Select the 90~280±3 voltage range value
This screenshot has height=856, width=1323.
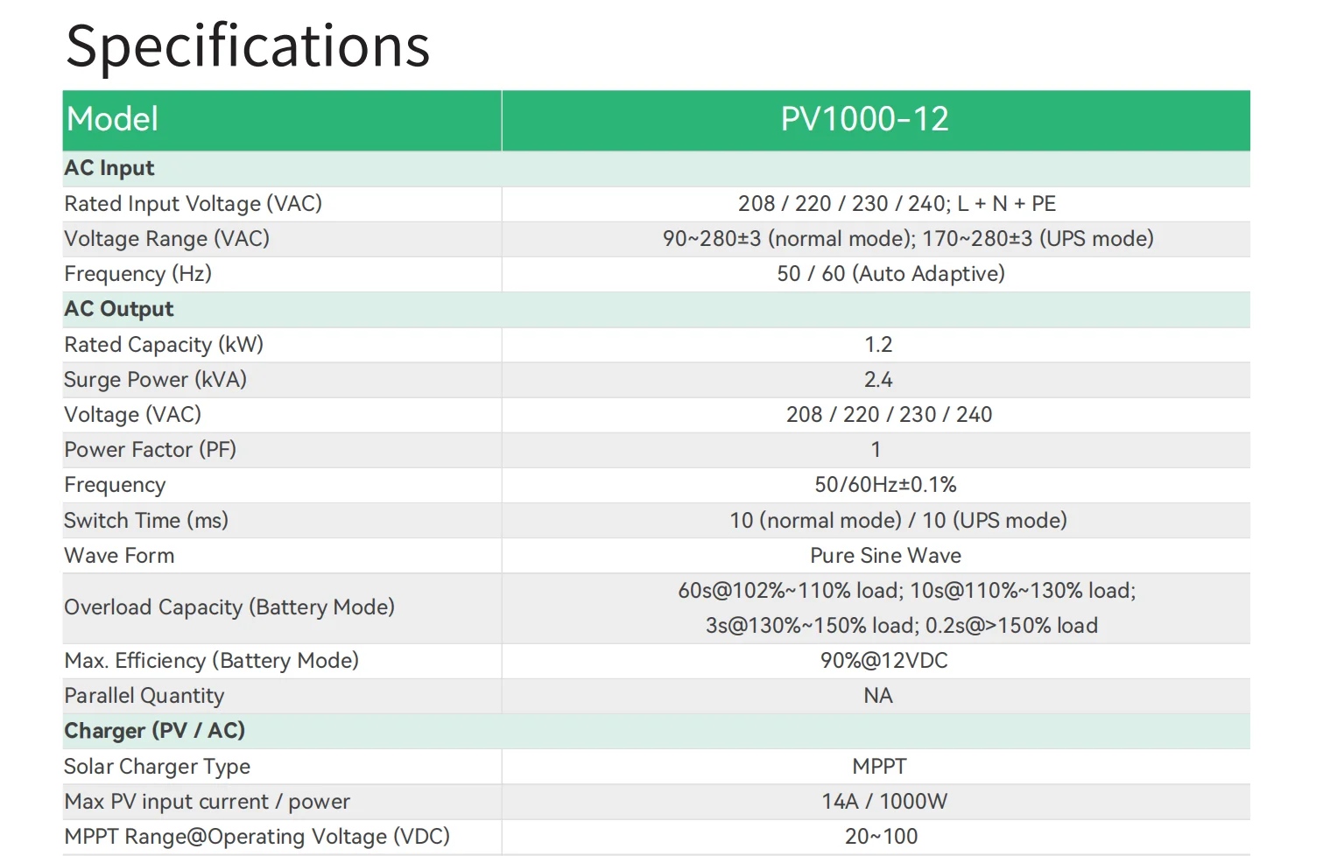tap(908, 239)
